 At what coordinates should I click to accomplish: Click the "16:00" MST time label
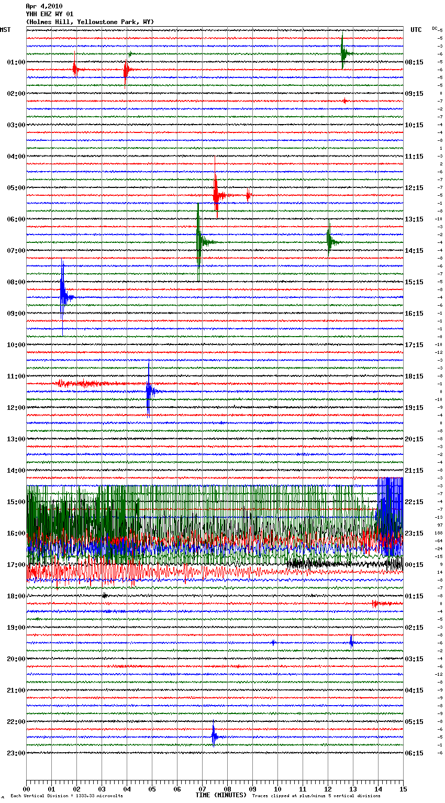pyautogui.click(x=16, y=533)
